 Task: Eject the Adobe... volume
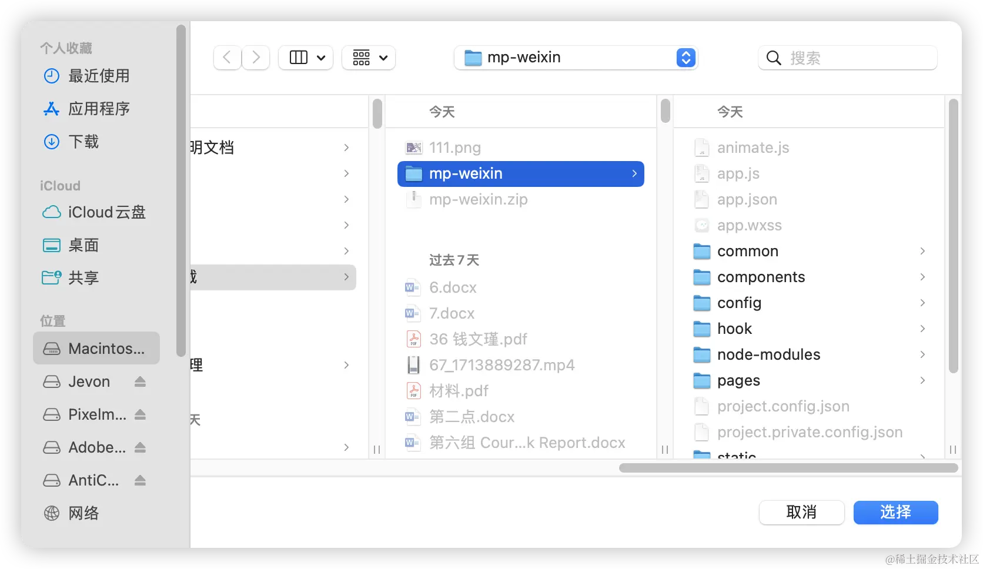[x=140, y=447]
